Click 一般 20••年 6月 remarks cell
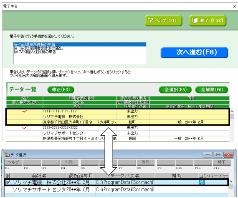This screenshot has height=198, width=238. (189, 139)
